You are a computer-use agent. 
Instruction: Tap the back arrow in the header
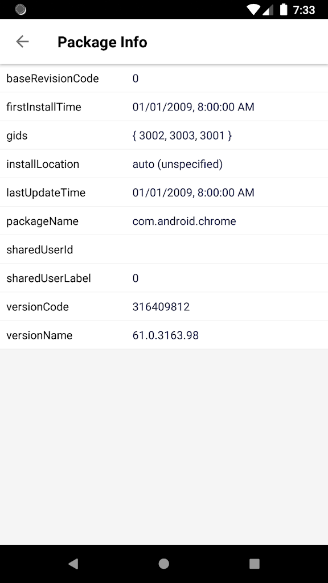pos(22,42)
